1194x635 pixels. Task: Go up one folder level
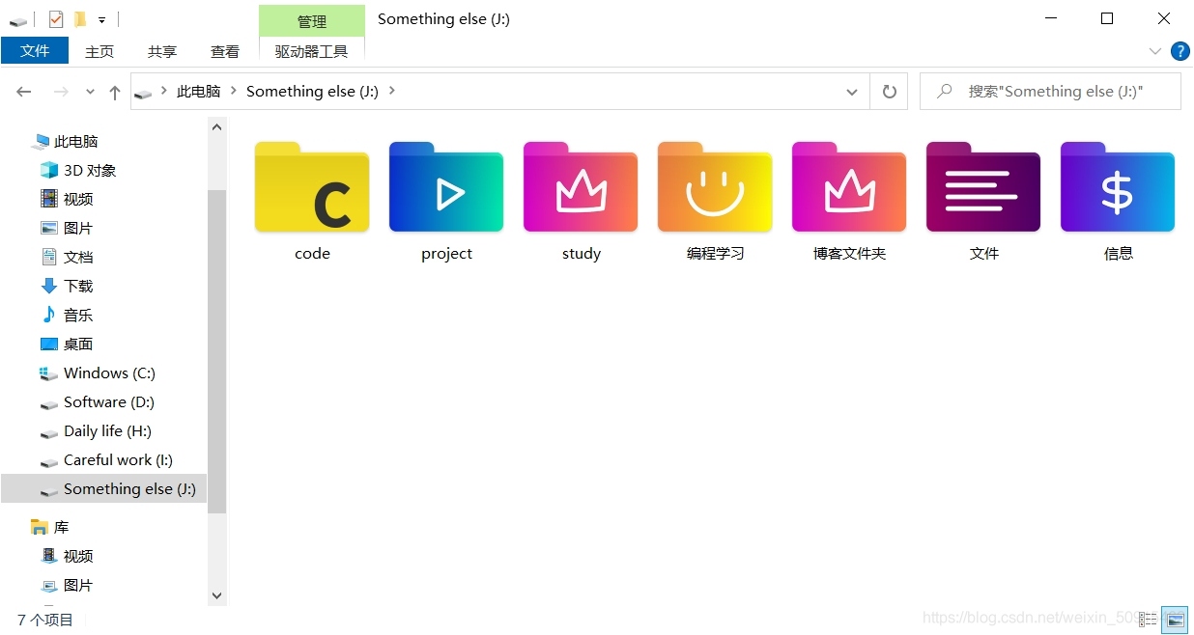[x=115, y=92]
